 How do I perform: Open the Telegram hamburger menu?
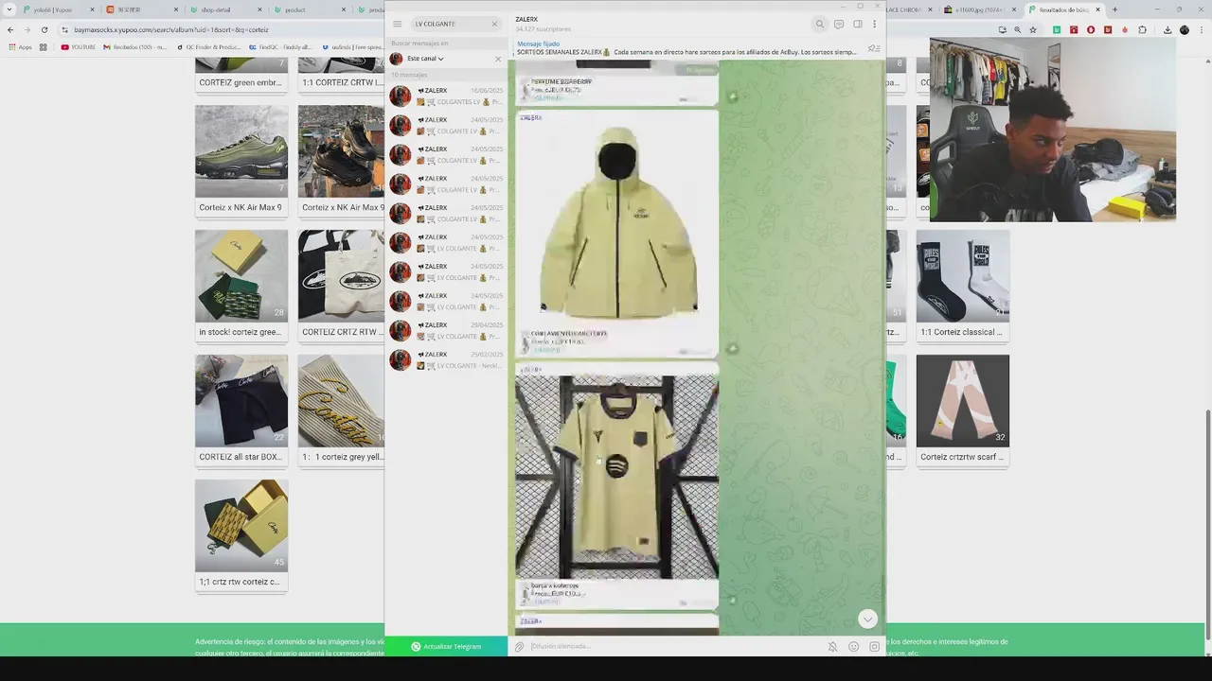click(397, 24)
